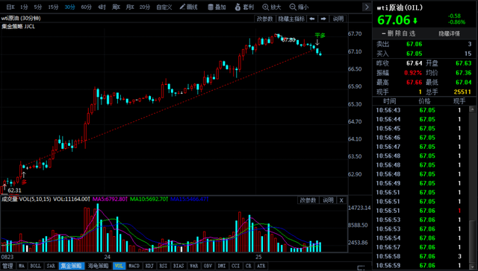Select the CCI indicator tab
This screenshot has width=478, height=271.
click(235, 266)
